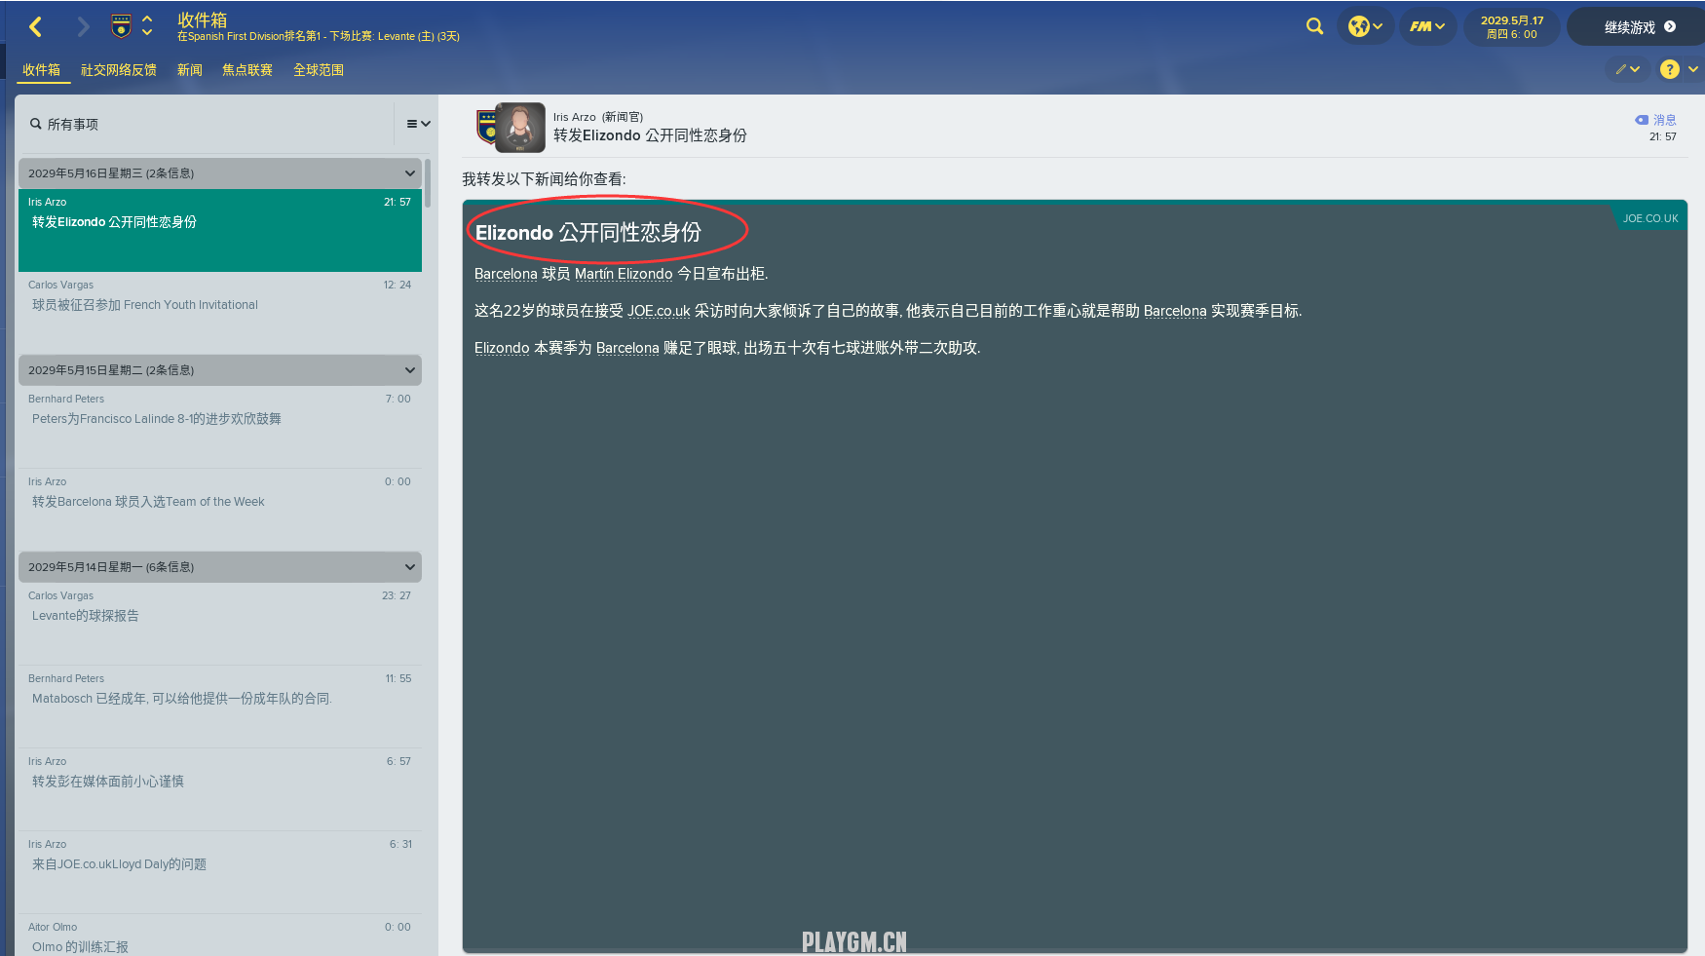Click the JOE.CO.UK source label
The width and height of the screenshot is (1705, 956).
(x=1649, y=218)
